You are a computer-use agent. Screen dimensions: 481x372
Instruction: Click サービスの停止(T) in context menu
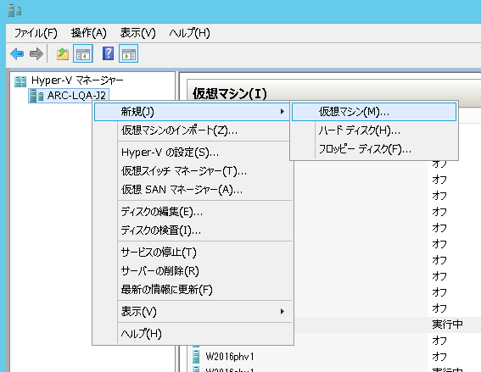(193, 253)
